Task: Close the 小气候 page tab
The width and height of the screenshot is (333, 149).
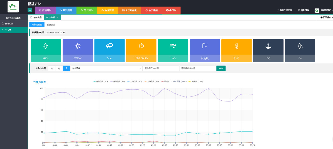Action: coord(57,17)
